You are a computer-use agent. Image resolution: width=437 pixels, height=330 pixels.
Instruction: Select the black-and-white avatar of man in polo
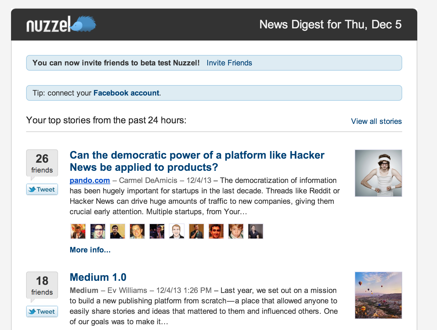(x=256, y=231)
